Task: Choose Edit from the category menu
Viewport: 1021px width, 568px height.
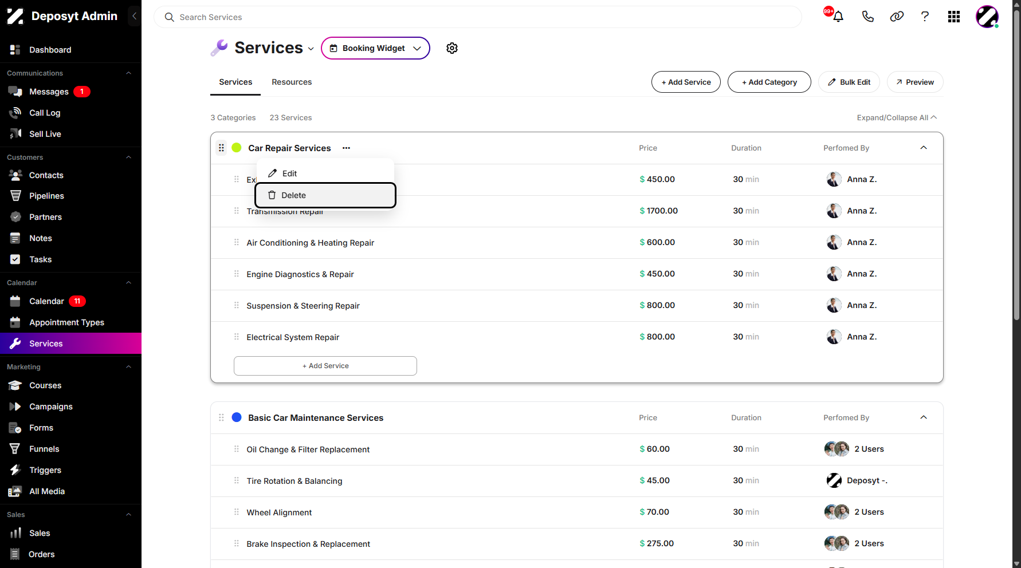Action: pyautogui.click(x=325, y=173)
